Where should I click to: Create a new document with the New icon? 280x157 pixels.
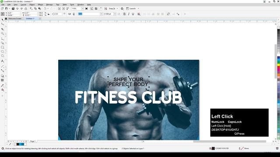2,9
